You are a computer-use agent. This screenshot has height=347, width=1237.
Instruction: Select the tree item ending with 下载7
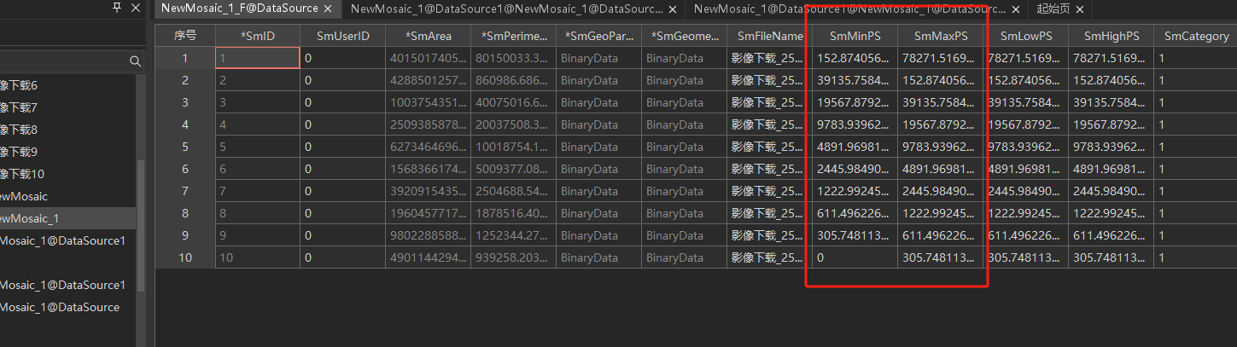click(x=20, y=108)
